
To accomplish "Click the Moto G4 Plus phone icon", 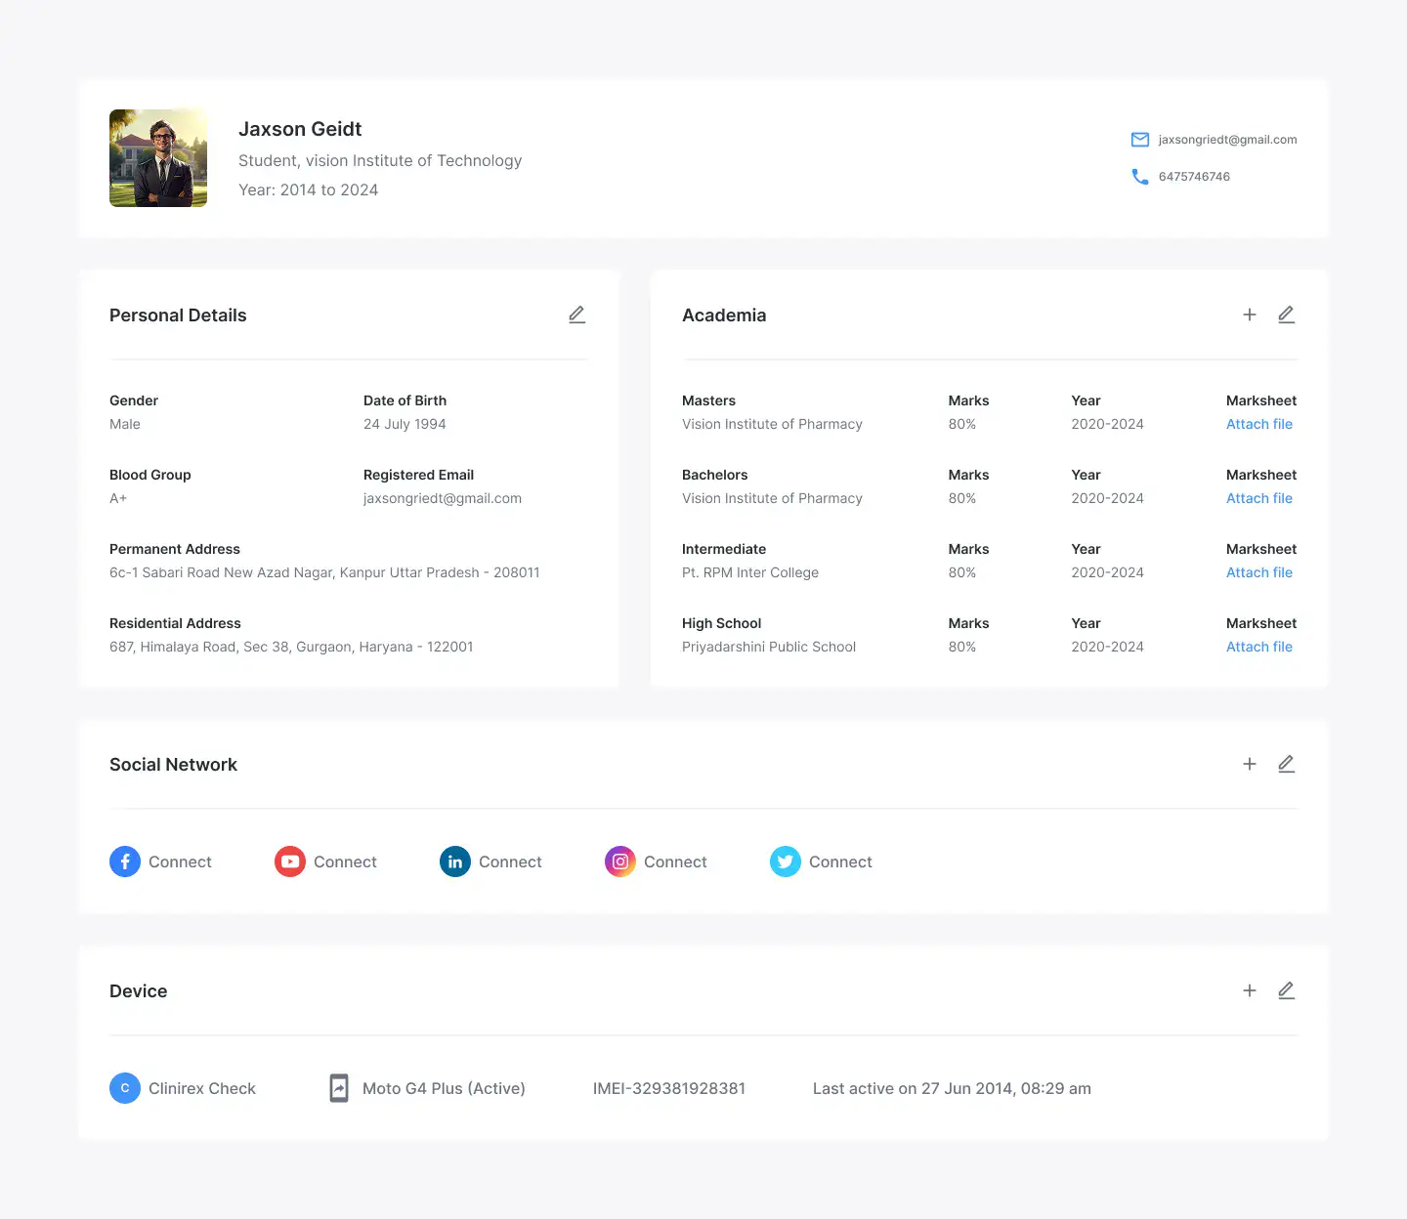I will pos(339,1088).
